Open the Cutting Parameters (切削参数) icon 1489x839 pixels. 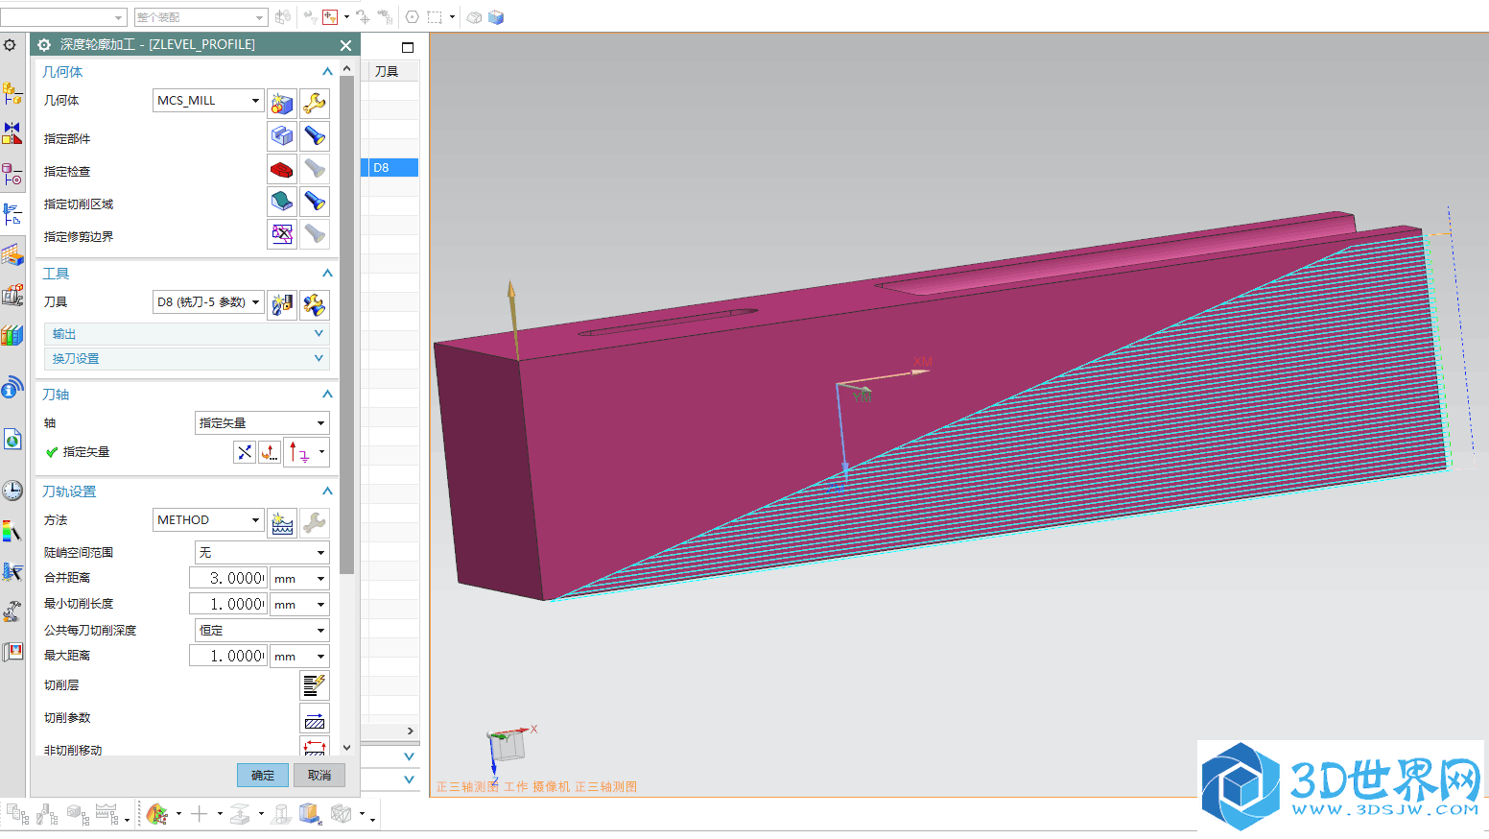tap(315, 719)
